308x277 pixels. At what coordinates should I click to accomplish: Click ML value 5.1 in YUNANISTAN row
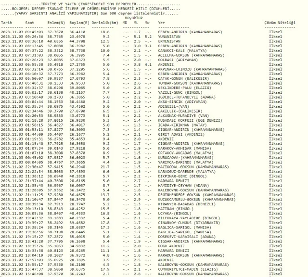[137, 37]
